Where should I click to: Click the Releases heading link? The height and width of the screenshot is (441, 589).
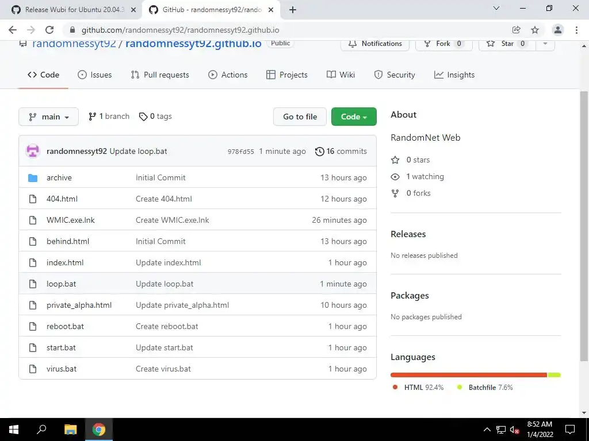pyautogui.click(x=408, y=234)
